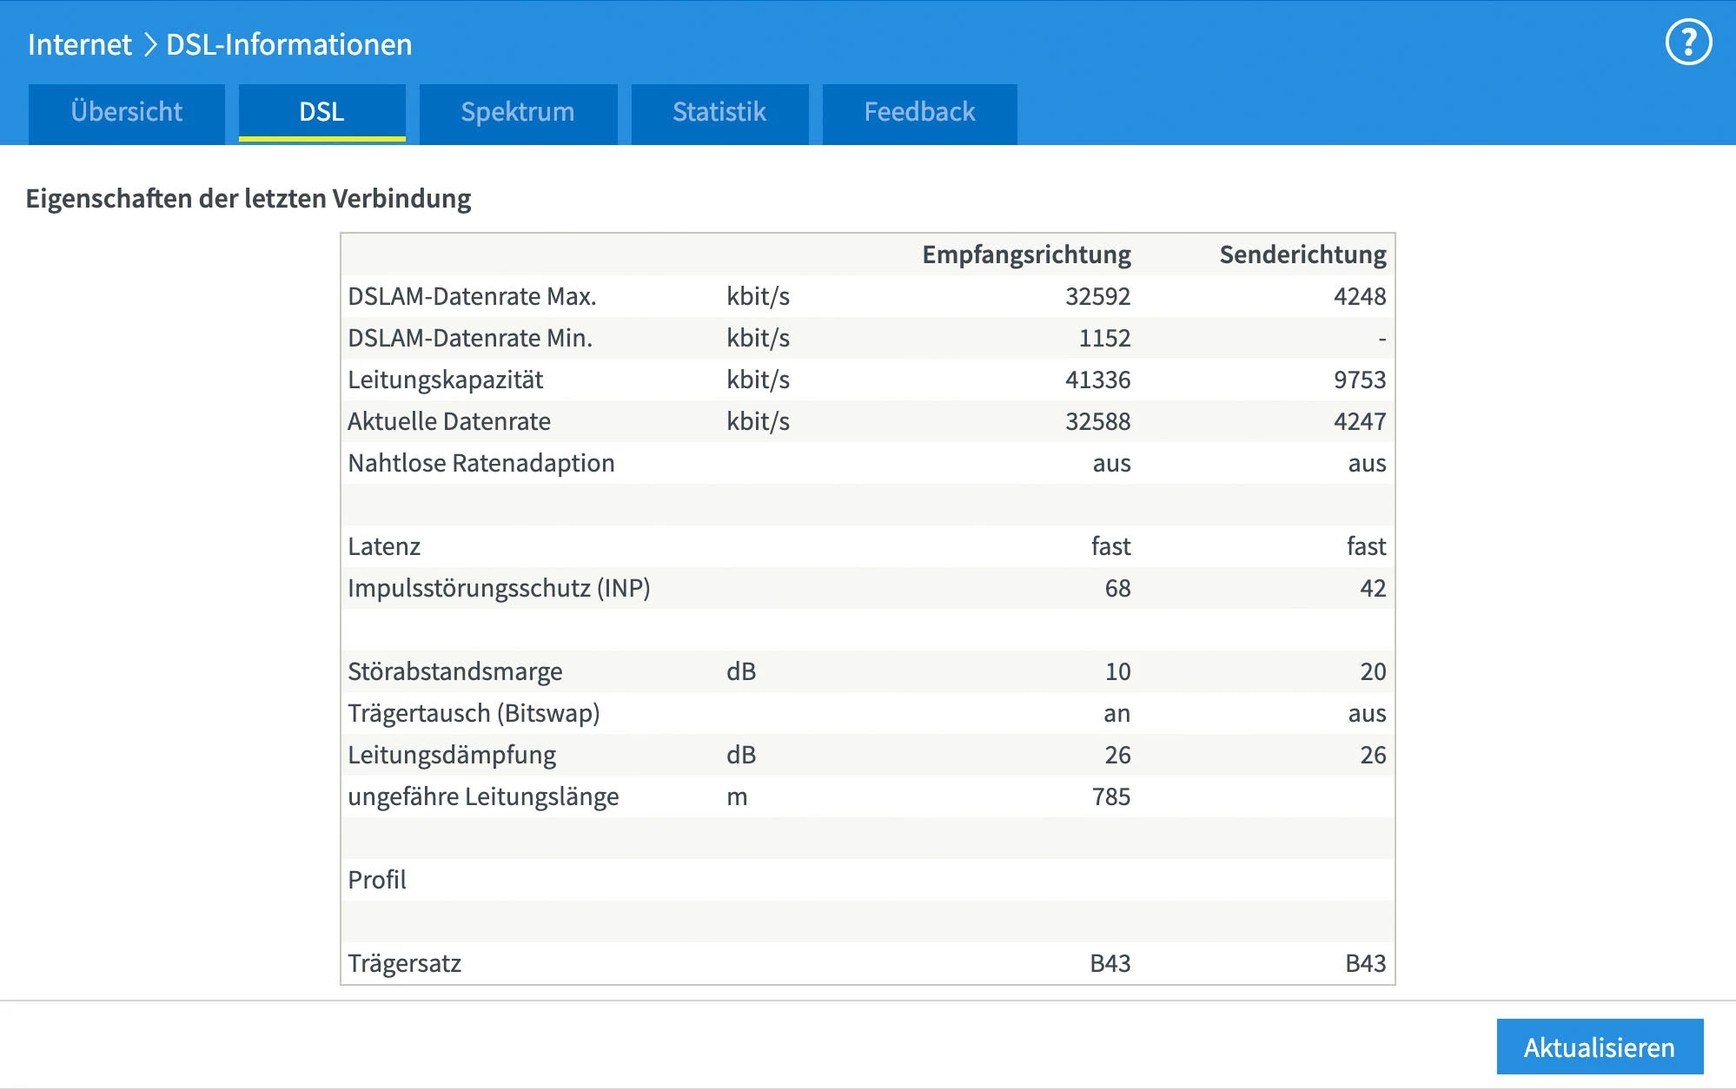Open the Spektrum tab
This screenshot has width=1736, height=1090.
(518, 112)
